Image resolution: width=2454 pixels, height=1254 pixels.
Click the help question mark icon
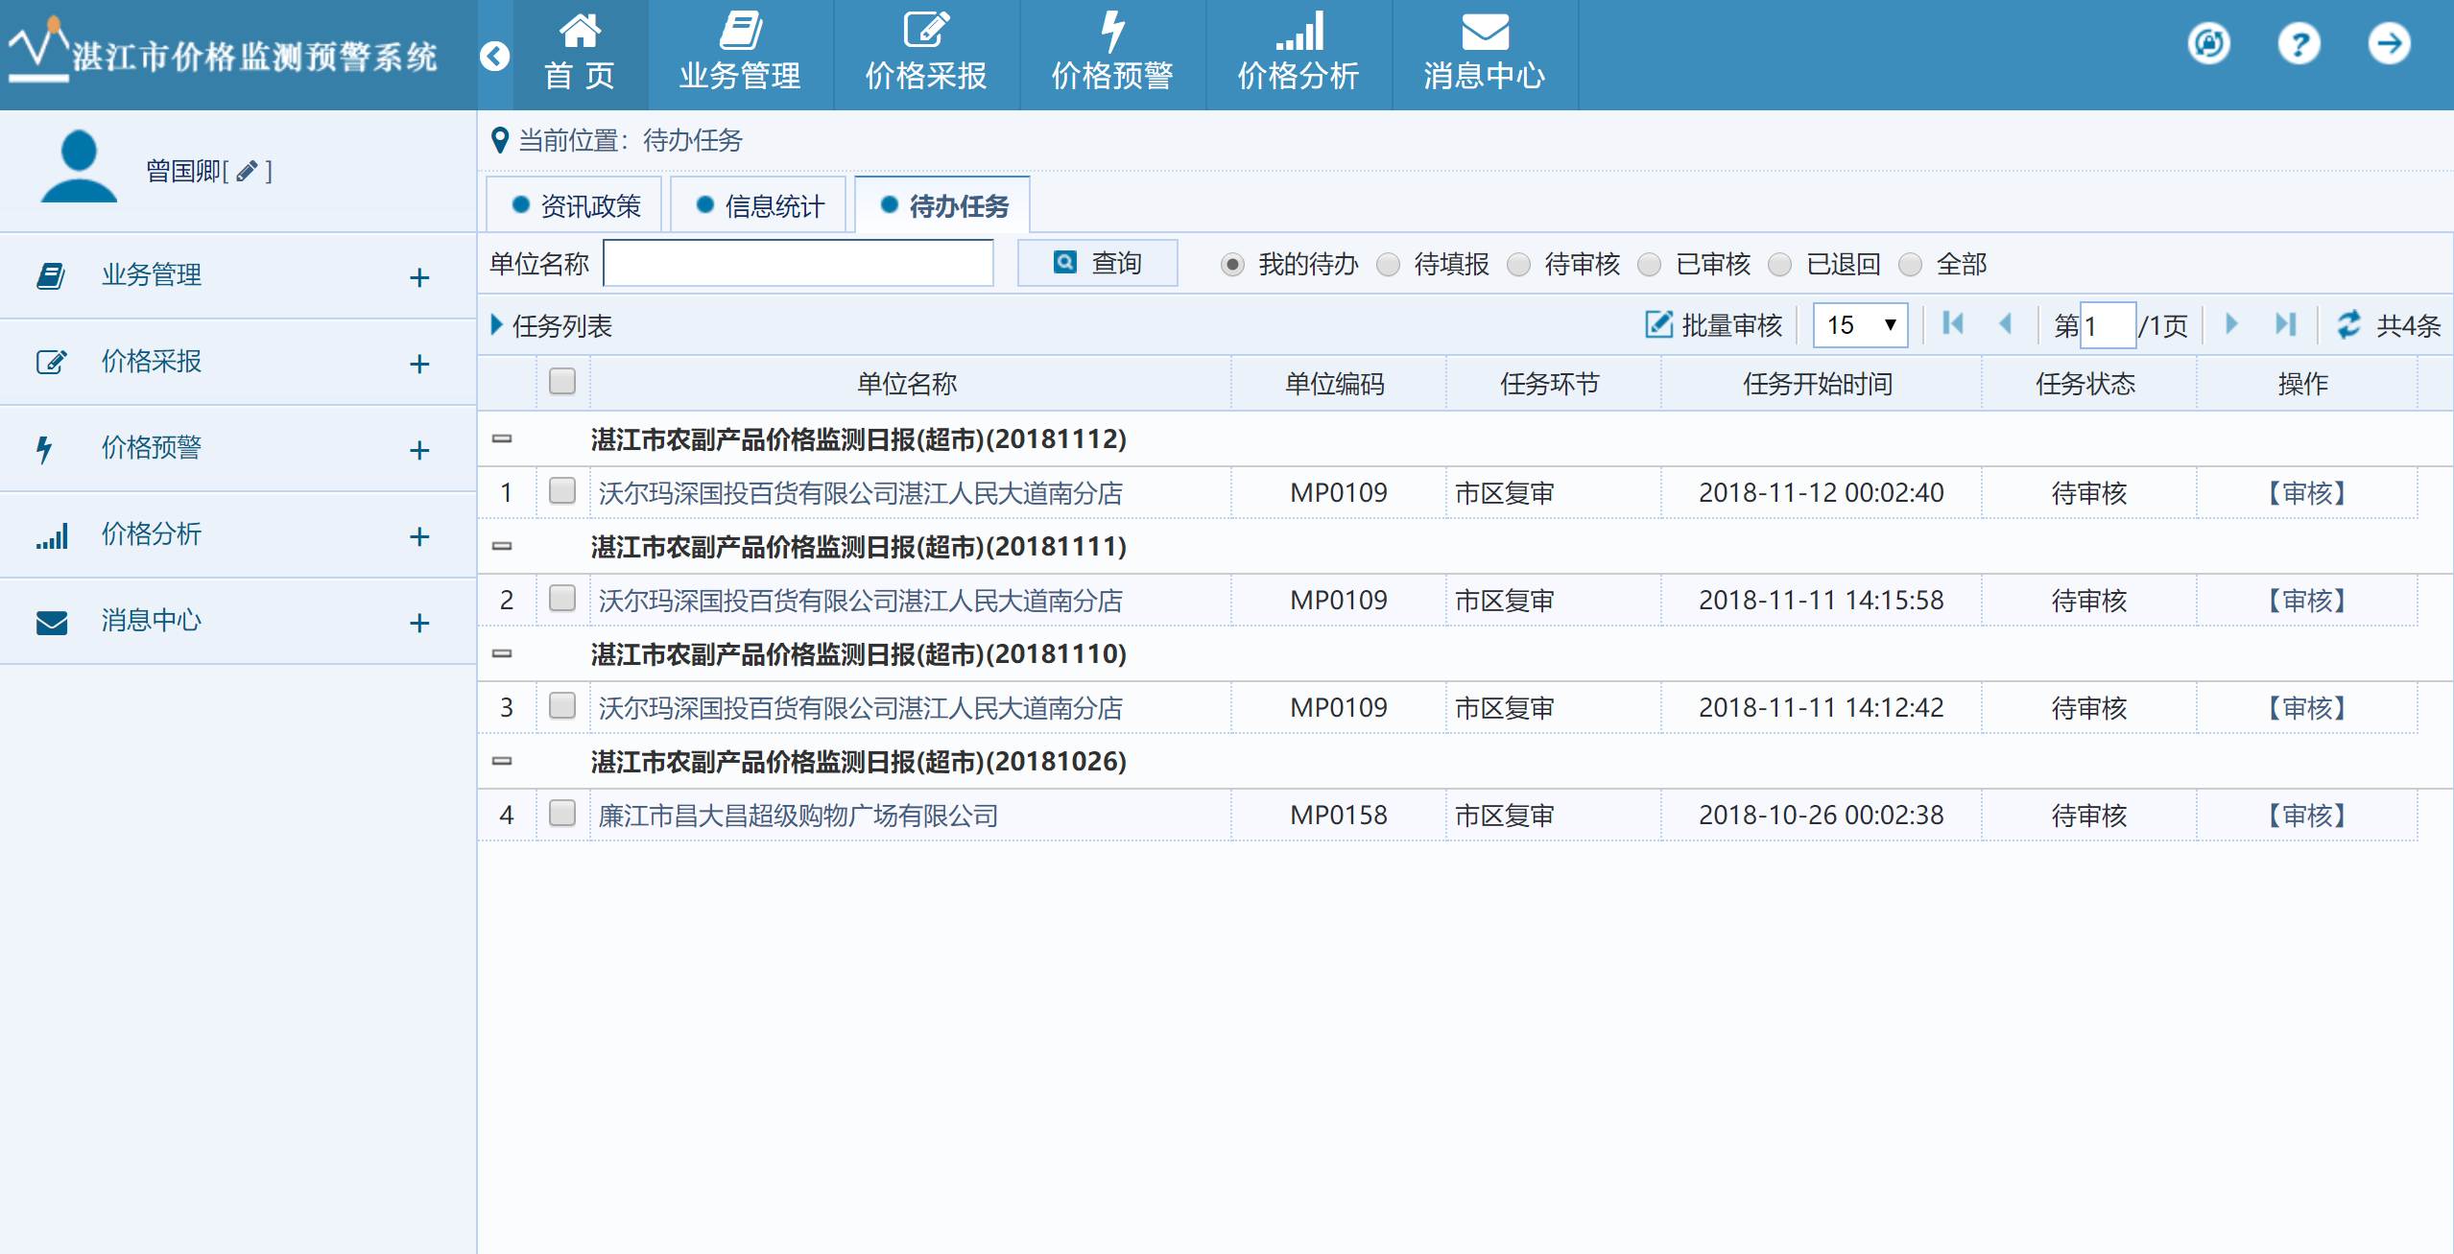(x=2299, y=44)
